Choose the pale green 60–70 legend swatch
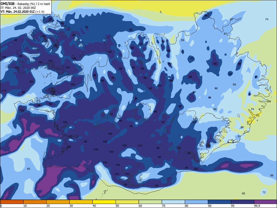The width and height of the screenshot is (277, 208). pos(150,202)
